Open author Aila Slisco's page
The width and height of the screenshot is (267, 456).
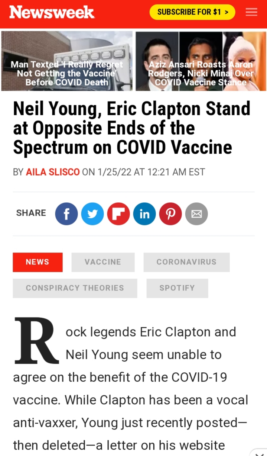pyautogui.click(x=53, y=172)
